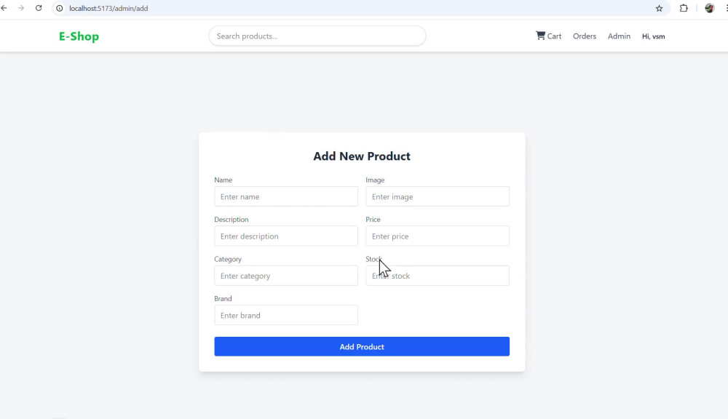Click the browser forward arrow
Image resolution: width=728 pixels, height=419 pixels.
coord(21,8)
